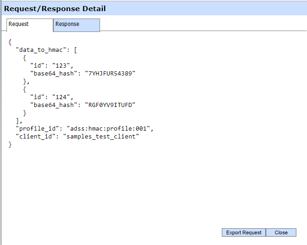Switch to the Response tab
The height and width of the screenshot is (245, 307).
point(76,25)
